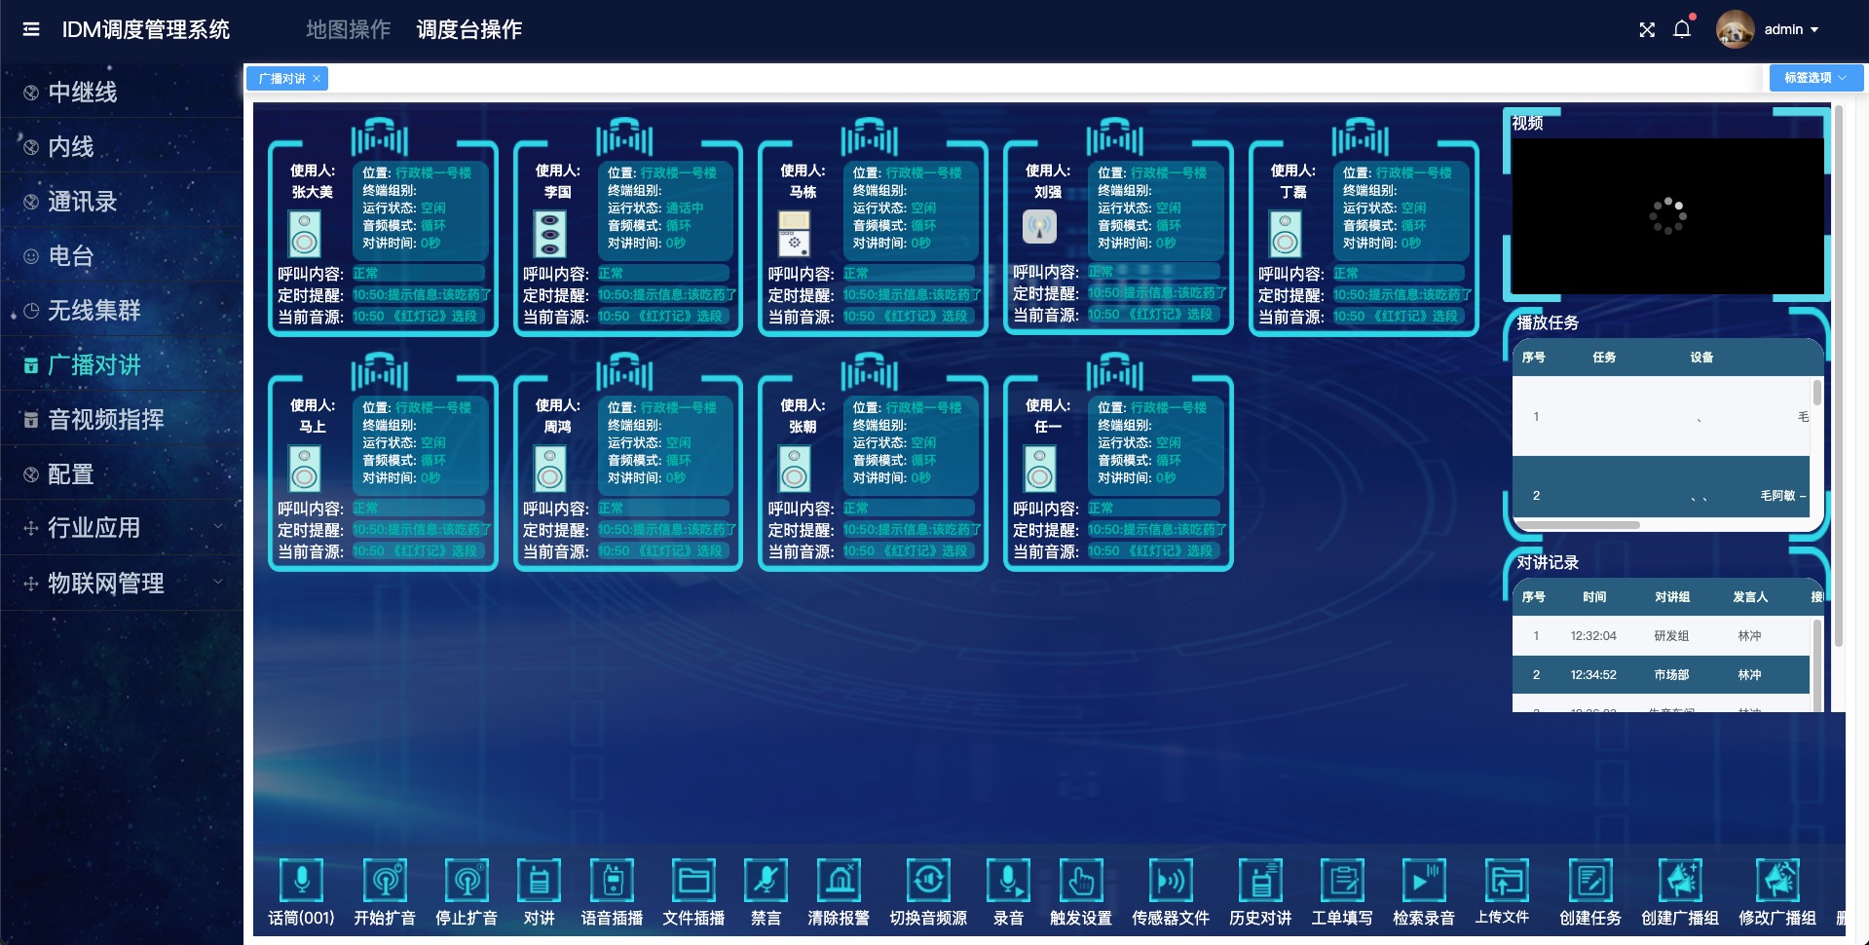
Task: Mute with the 禁言 icon
Action: (x=766, y=881)
